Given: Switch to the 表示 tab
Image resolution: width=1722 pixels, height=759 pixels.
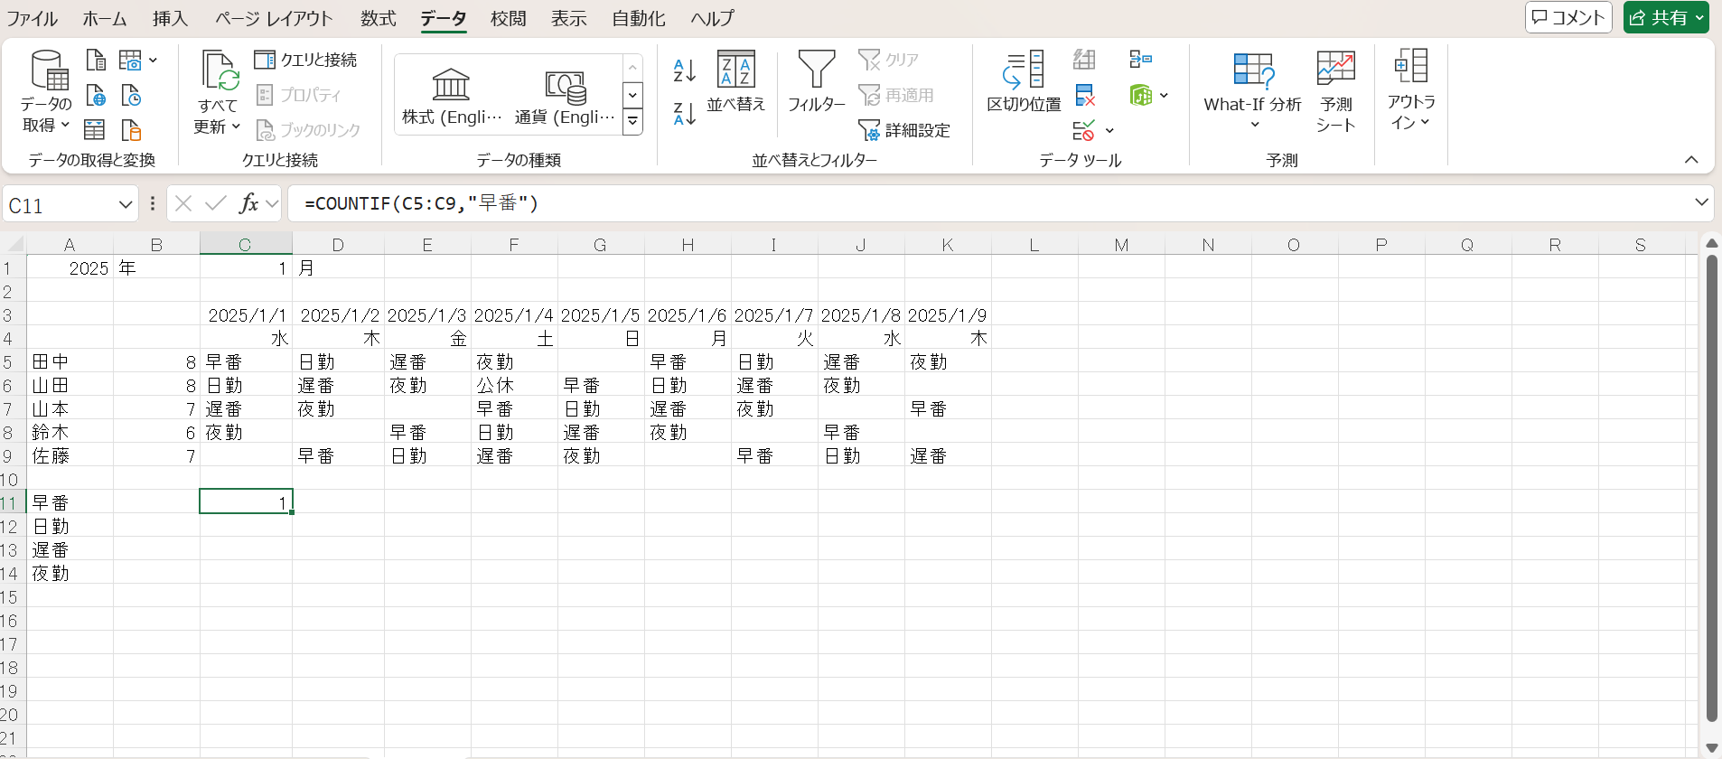Looking at the screenshot, I should [x=569, y=18].
